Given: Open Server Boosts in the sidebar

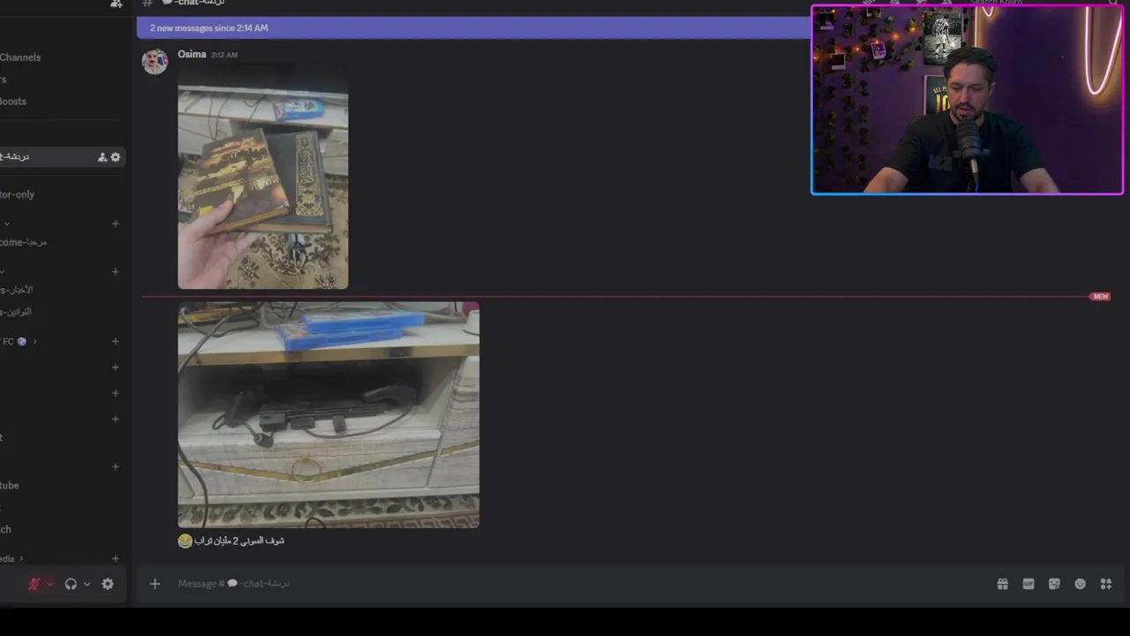Looking at the screenshot, I should [x=13, y=102].
